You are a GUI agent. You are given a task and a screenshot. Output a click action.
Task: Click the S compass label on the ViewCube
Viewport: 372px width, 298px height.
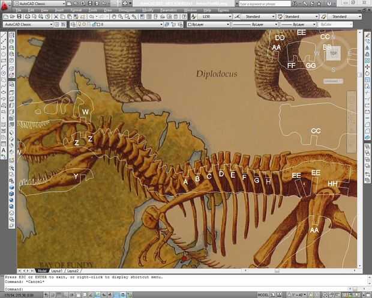[x=334, y=70]
